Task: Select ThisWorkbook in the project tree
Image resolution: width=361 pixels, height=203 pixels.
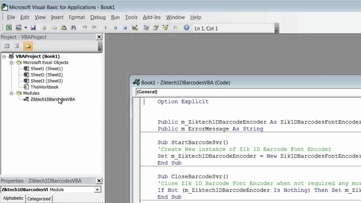Action: click(x=44, y=87)
